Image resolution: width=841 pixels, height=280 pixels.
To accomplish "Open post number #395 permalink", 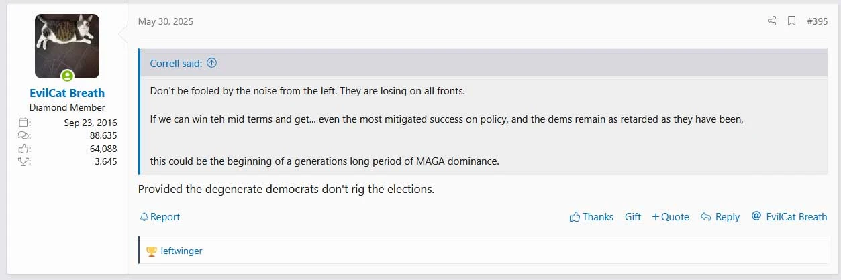I will tap(817, 21).
